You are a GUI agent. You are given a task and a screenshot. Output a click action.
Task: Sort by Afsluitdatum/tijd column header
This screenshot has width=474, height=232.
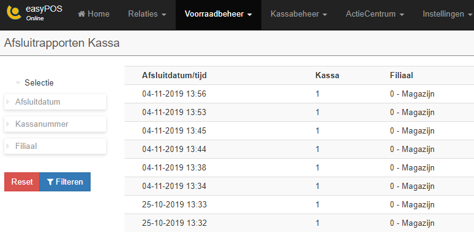click(174, 75)
